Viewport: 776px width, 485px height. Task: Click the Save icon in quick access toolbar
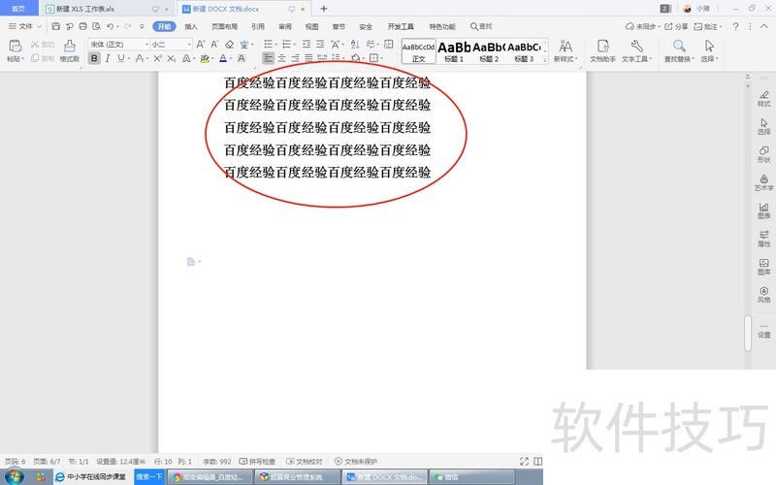click(x=56, y=26)
